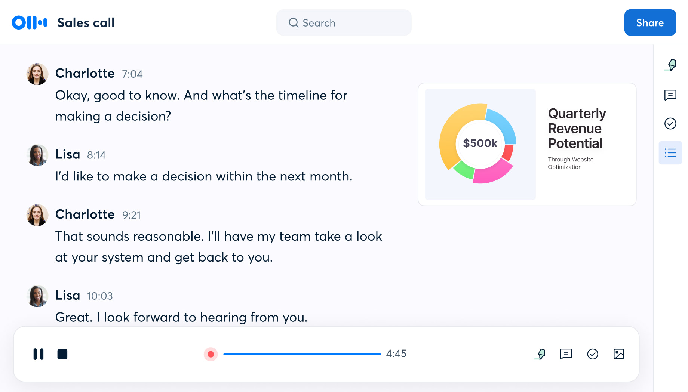
Task: Click the Sales call title
Action: 86,22
